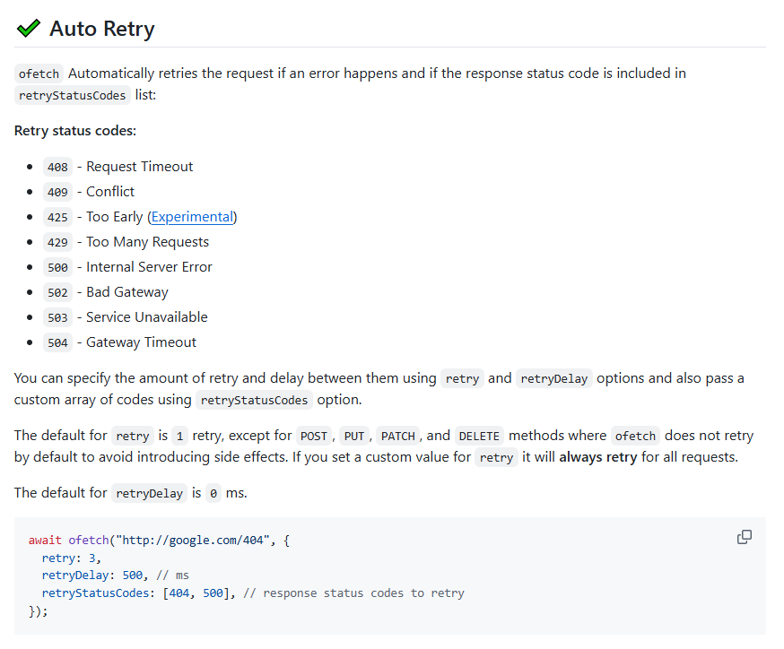Select the 500 badge in the bullet list

57,267
